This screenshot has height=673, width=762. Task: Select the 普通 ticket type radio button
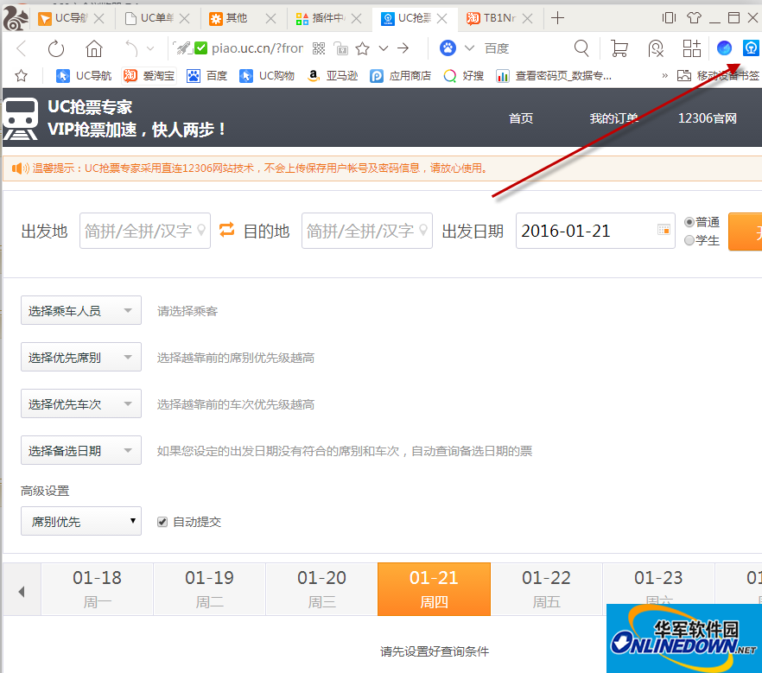click(x=689, y=220)
